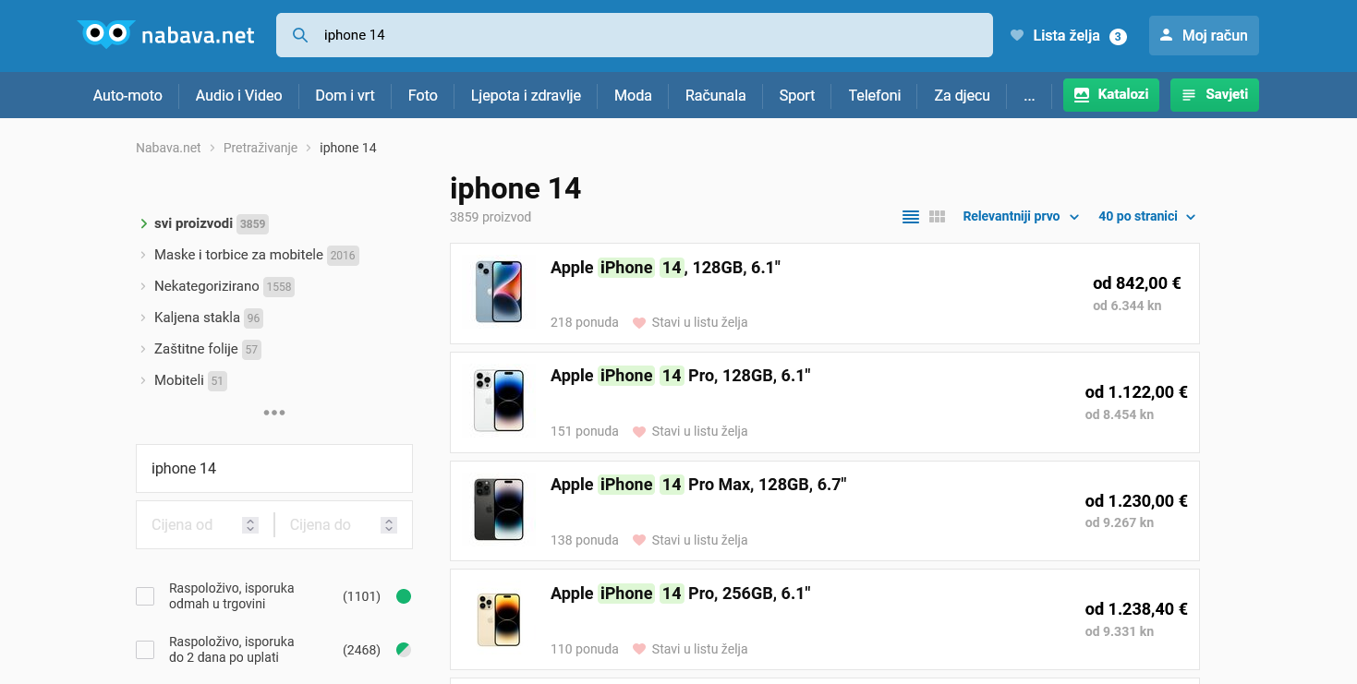
Task: Click wishlist heart for iPhone 14 128GB
Action: [639, 323]
